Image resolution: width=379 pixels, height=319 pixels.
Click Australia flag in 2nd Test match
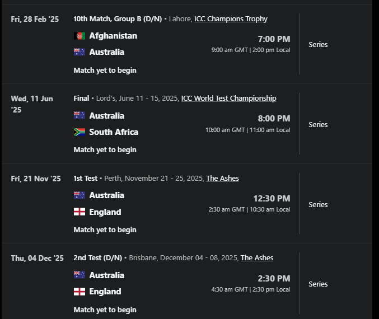79,275
